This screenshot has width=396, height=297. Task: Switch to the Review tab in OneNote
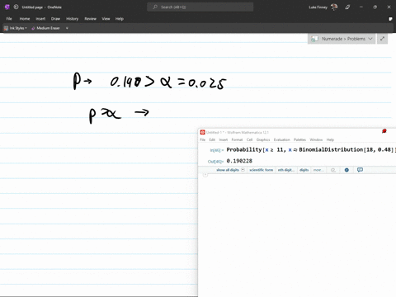pos(90,19)
